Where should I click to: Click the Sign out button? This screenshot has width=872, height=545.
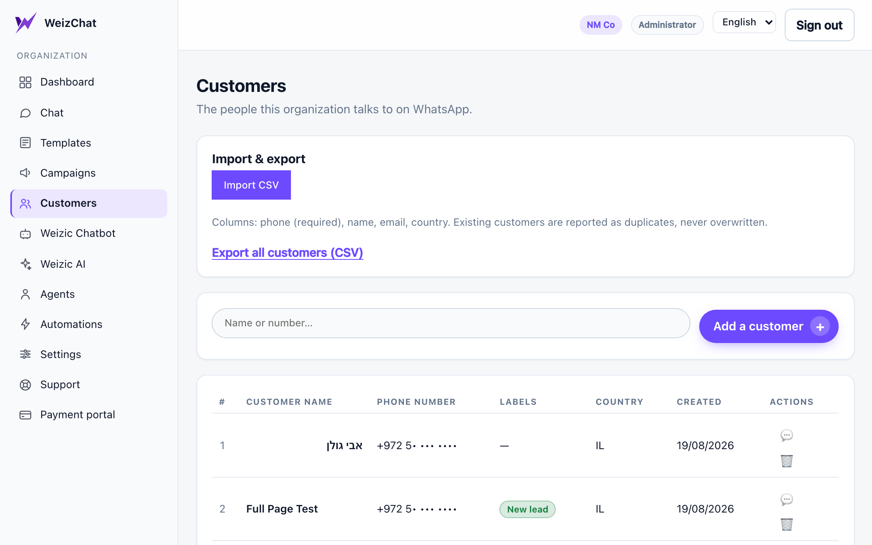(x=820, y=25)
